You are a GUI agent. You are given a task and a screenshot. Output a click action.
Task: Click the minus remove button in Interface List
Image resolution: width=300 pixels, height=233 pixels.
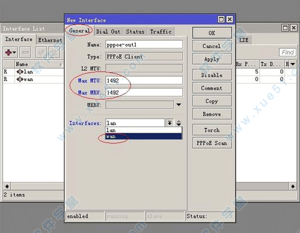click(x=25, y=52)
